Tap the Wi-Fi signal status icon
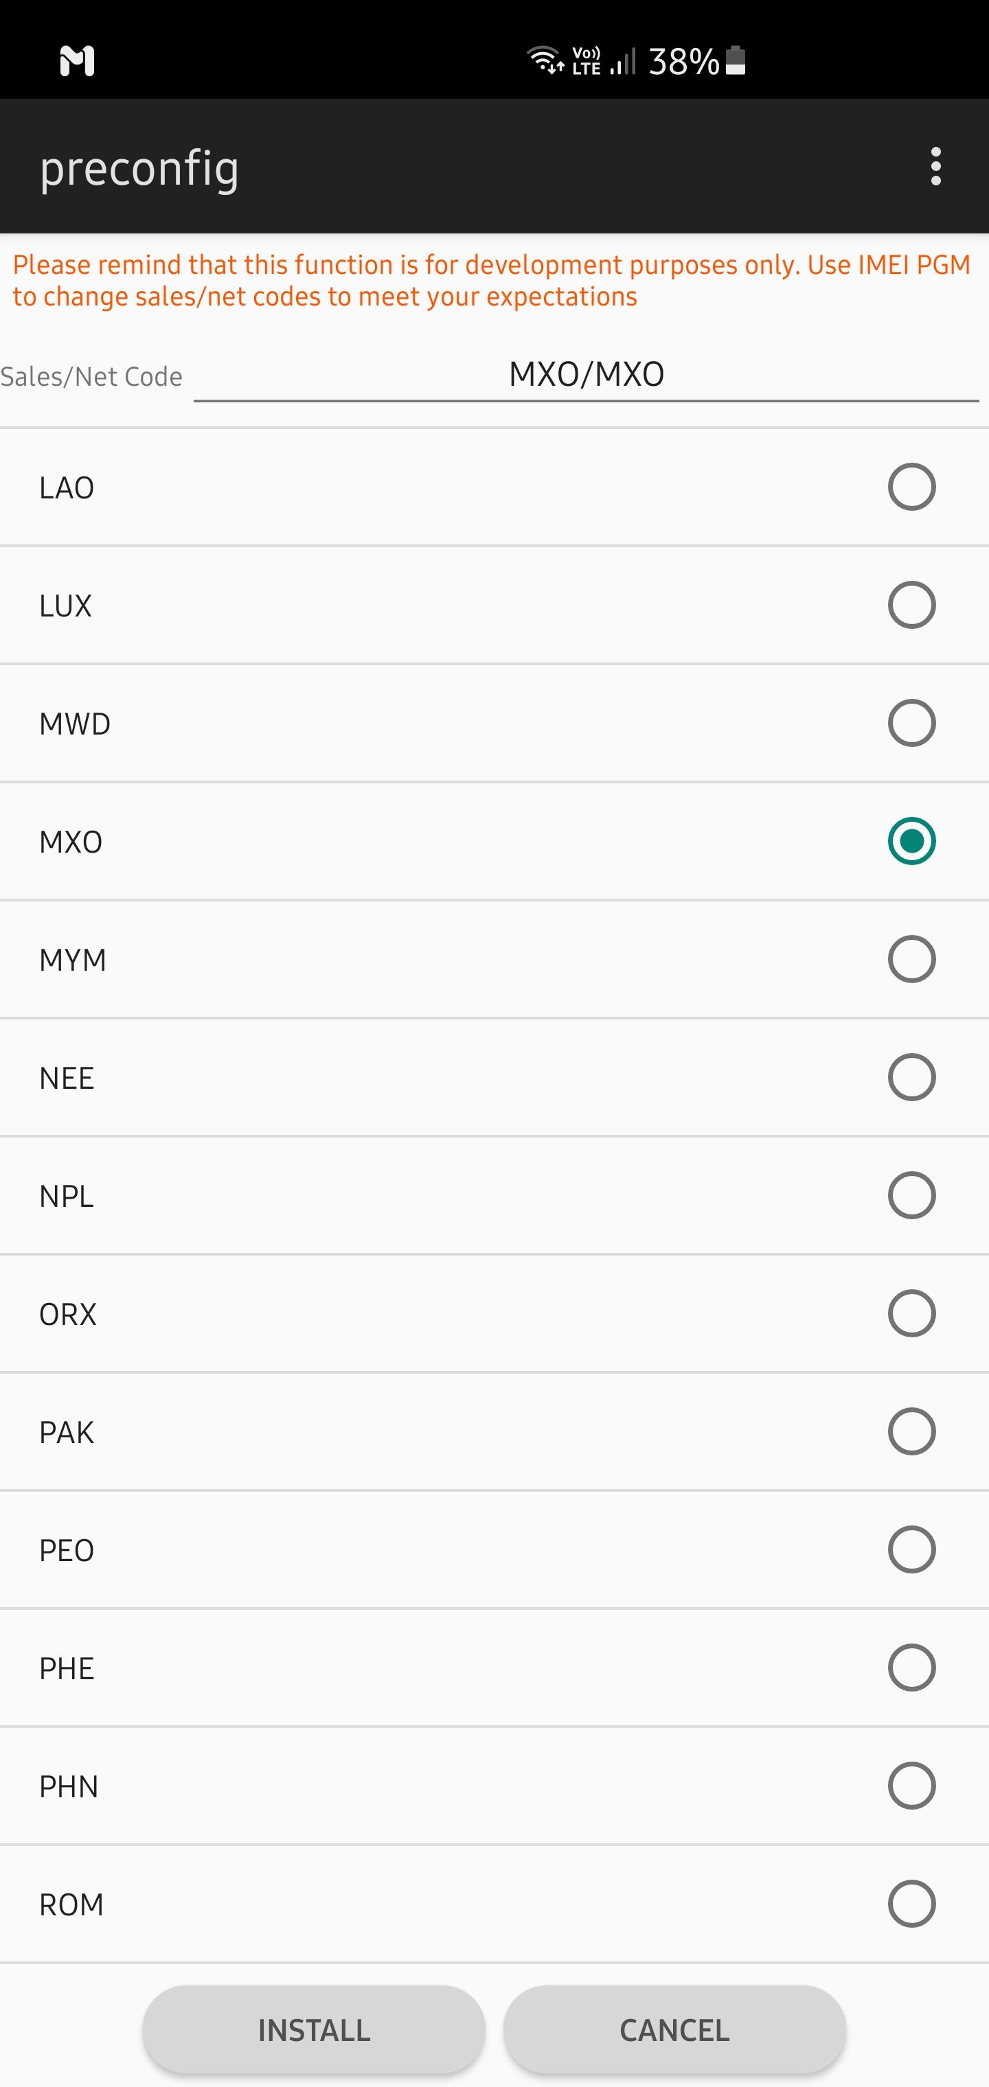989x2087 pixels. click(x=544, y=60)
